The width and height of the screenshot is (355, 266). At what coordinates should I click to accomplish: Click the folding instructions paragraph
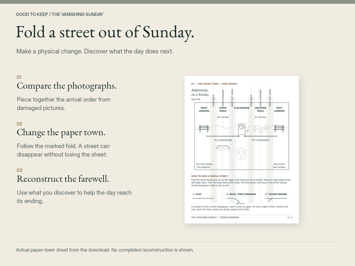coord(241,183)
